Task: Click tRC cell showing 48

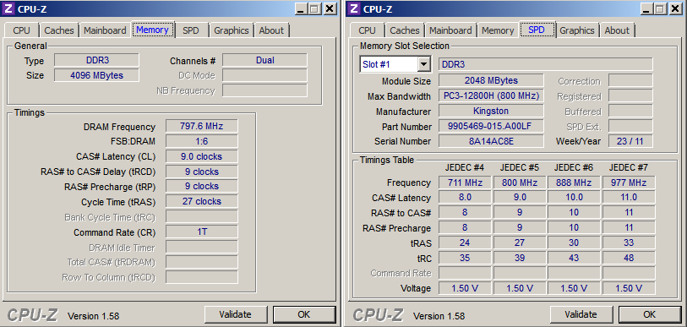Action: [x=629, y=258]
